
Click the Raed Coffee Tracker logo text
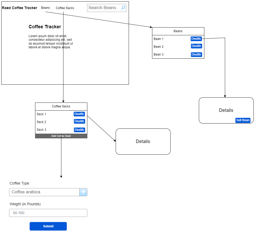[x=19, y=8]
